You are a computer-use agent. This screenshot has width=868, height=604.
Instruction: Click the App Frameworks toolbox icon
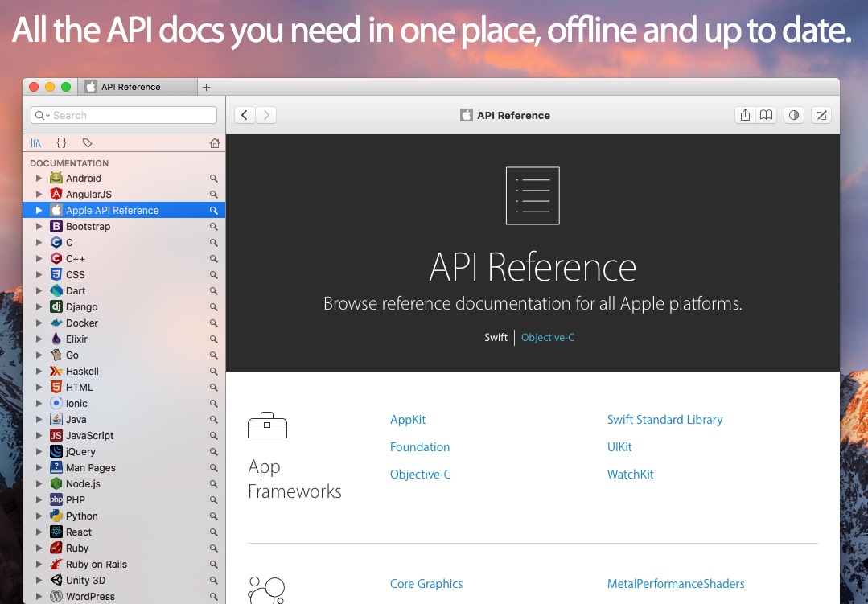point(267,425)
